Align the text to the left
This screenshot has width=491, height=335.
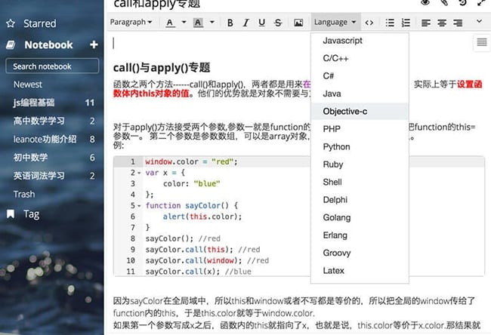[425, 23]
